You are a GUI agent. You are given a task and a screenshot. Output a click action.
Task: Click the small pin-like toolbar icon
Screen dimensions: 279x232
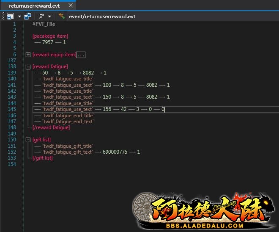tap(41, 16)
